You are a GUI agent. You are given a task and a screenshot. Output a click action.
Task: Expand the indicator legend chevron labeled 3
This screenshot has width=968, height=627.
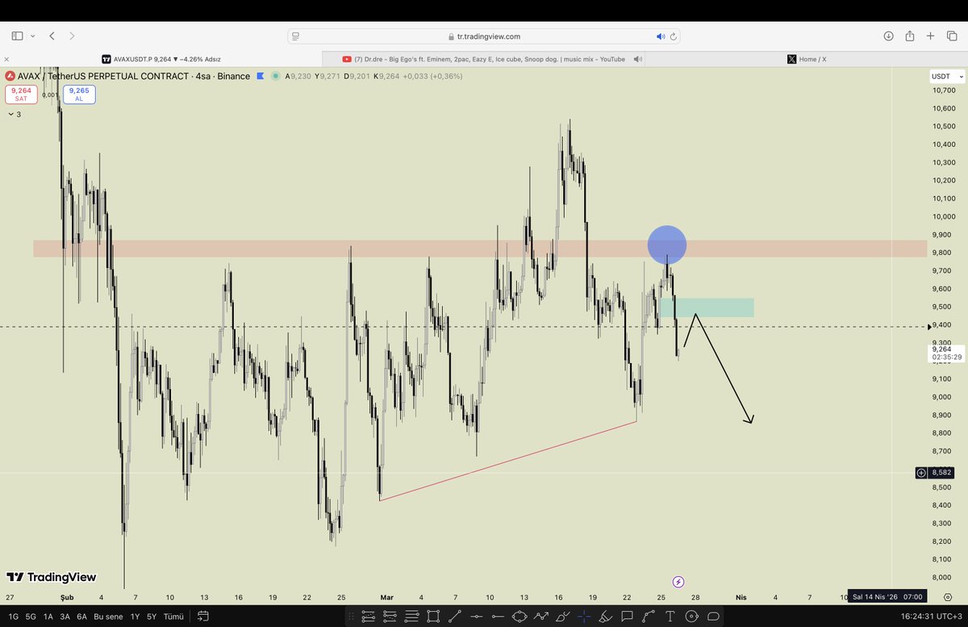[x=15, y=115]
